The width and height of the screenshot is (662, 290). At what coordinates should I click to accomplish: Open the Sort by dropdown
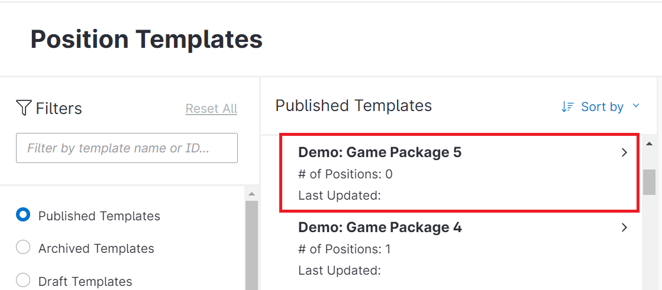[602, 107]
